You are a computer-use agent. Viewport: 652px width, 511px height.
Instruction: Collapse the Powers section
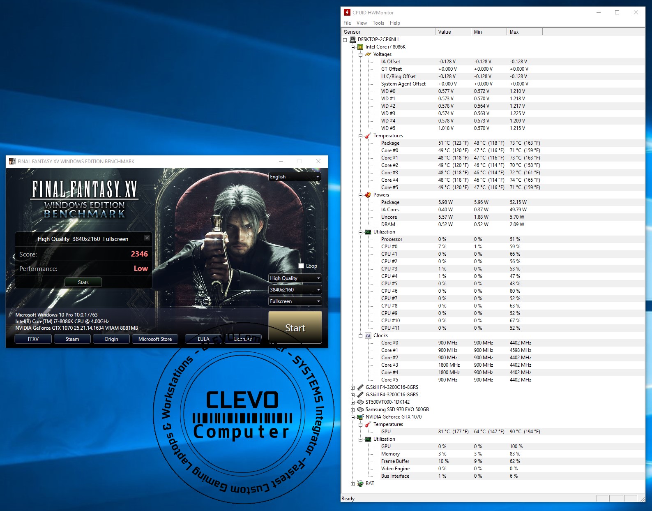(x=360, y=195)
